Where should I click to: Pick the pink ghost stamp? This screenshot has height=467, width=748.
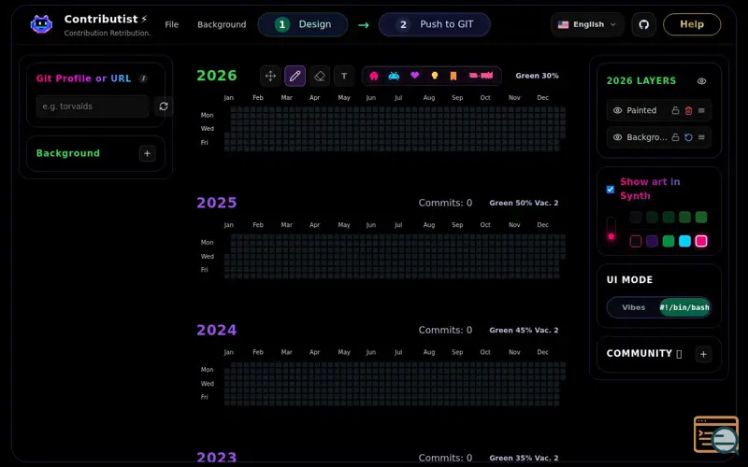click(x=374, y=76)
